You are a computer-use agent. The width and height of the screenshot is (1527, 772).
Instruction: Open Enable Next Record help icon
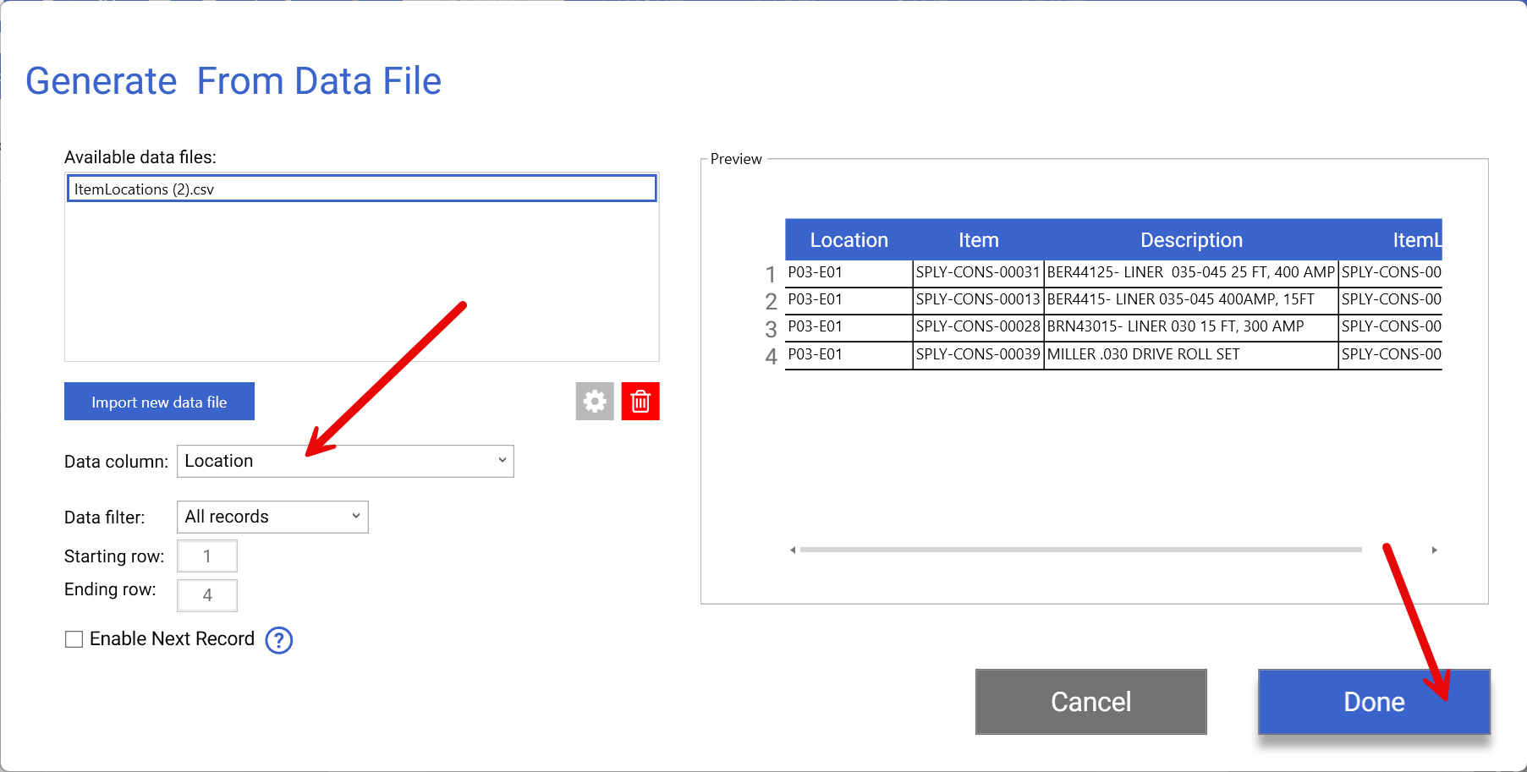point(278,640)
